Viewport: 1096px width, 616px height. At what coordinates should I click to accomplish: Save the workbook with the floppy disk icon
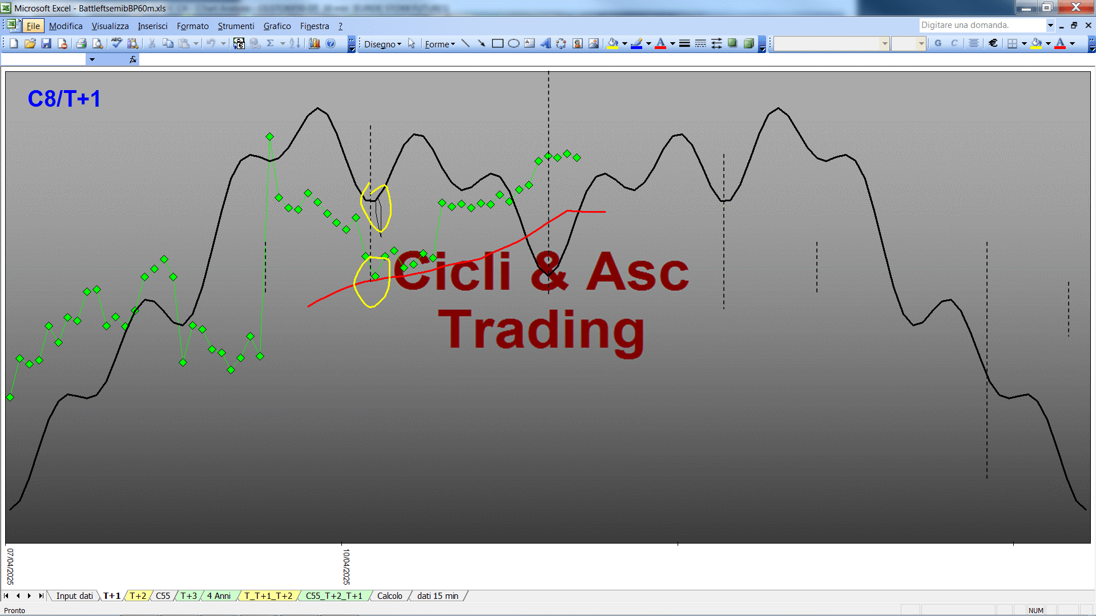(46, 43)
